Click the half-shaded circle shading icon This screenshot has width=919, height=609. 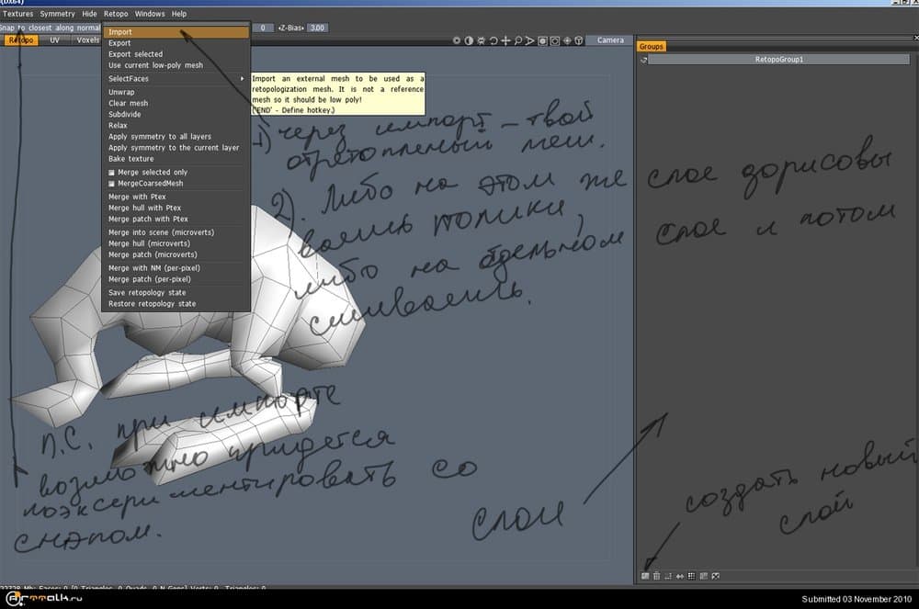[x=470, y=40]
